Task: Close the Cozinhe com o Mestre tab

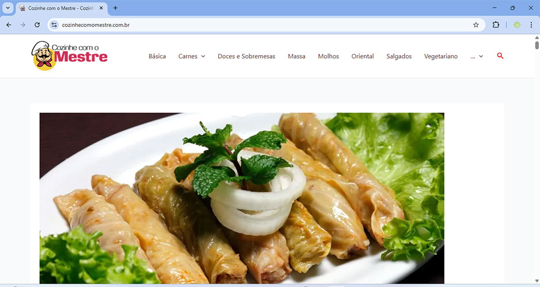Action: (x=101, y=8)
